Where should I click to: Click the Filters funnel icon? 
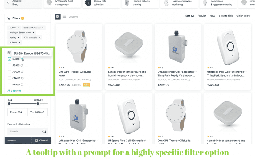point(9,18)
